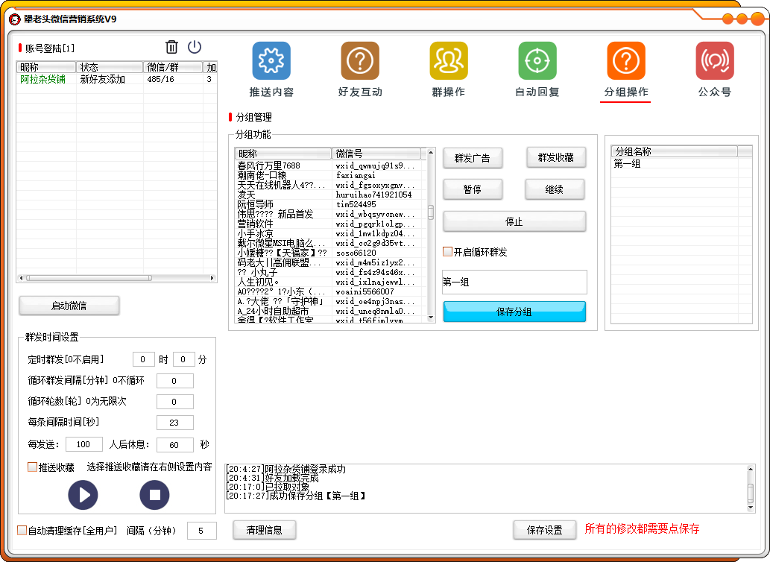Select friend 小手冰凉
770x562 pixels.
256,233
